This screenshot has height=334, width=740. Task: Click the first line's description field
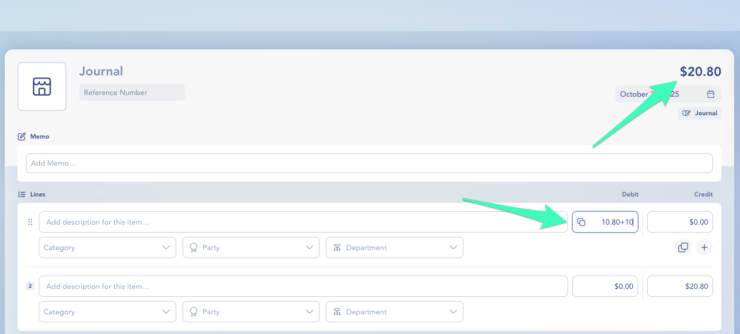pyautogui.click(x=303, y=222)
